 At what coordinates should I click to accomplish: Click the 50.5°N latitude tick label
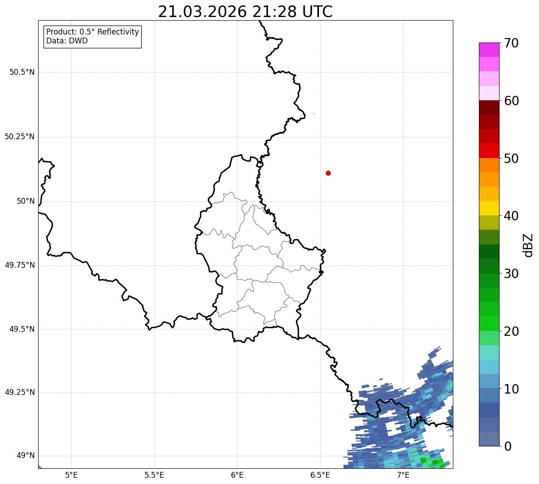coord(22,72)
